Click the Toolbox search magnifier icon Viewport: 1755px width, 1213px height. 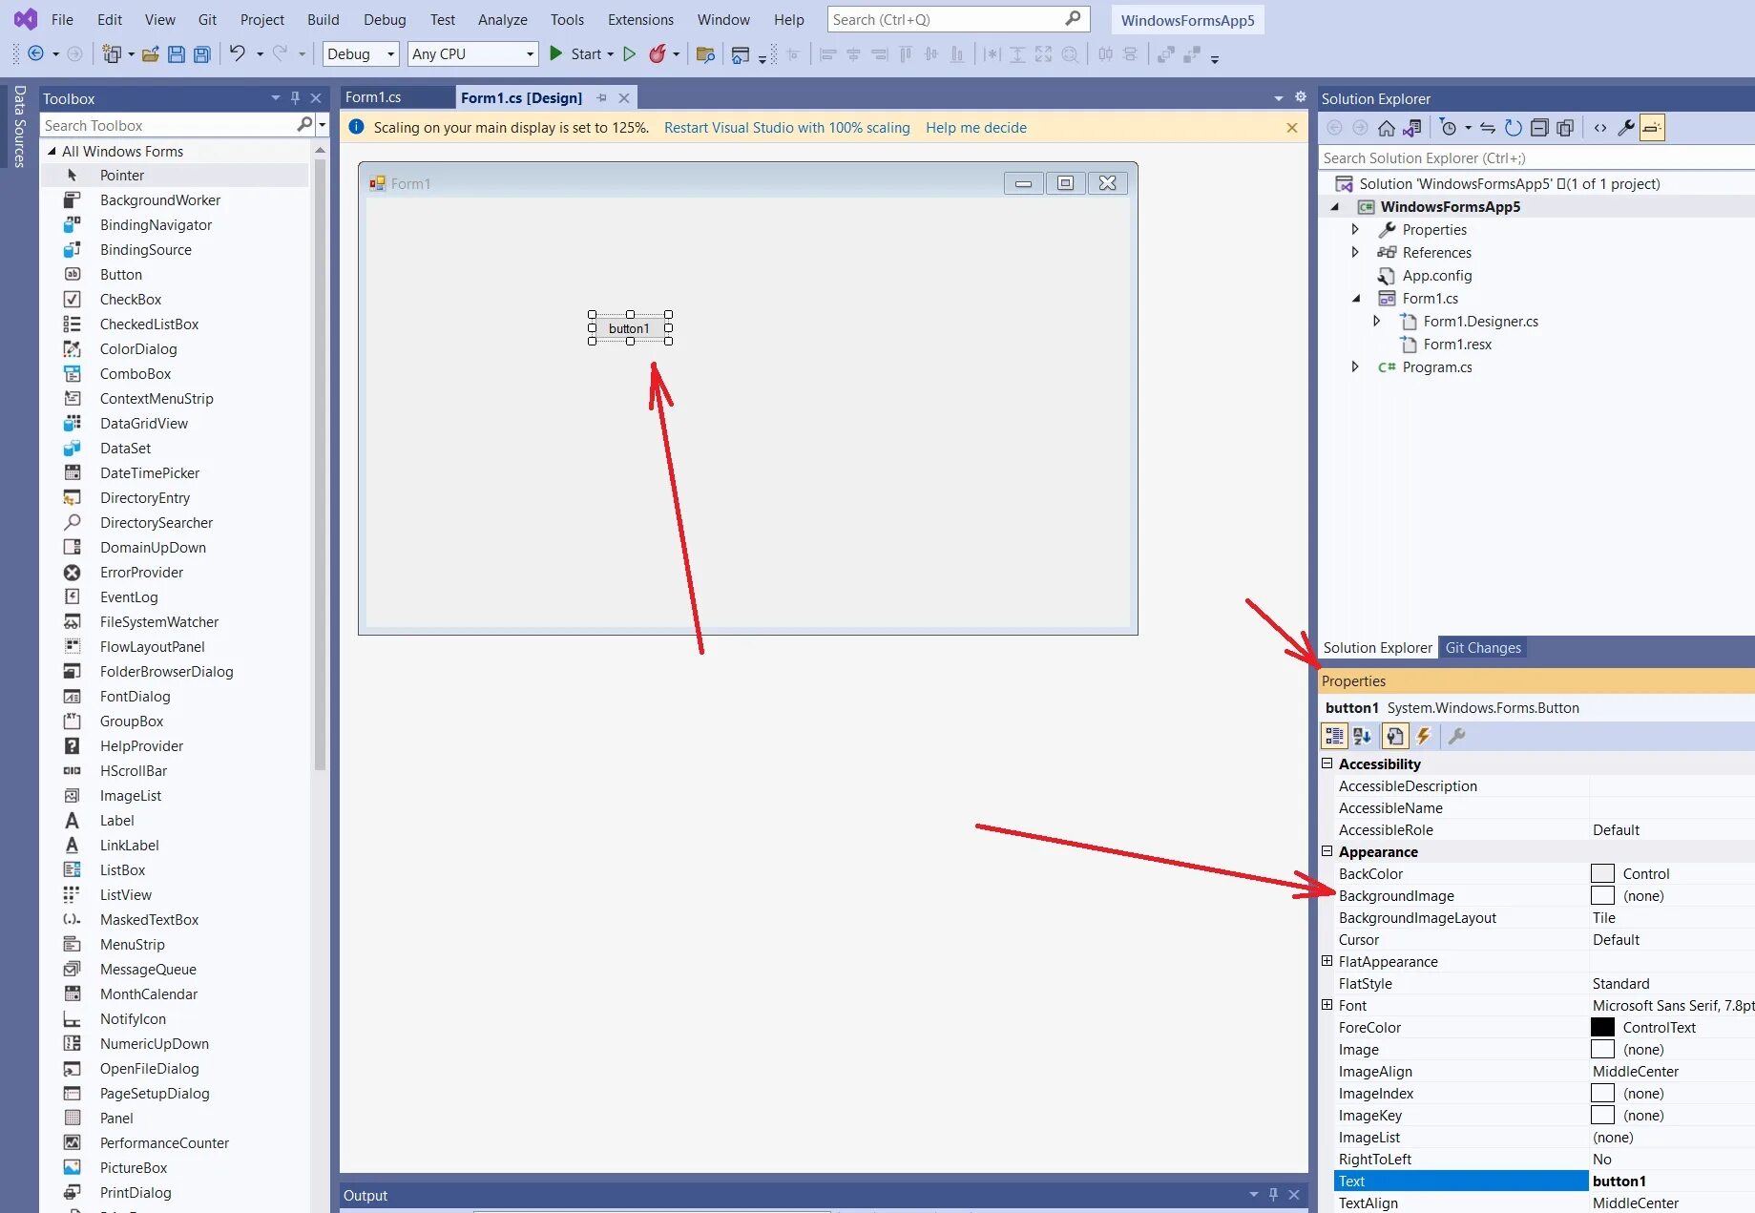tap(304, 125)
